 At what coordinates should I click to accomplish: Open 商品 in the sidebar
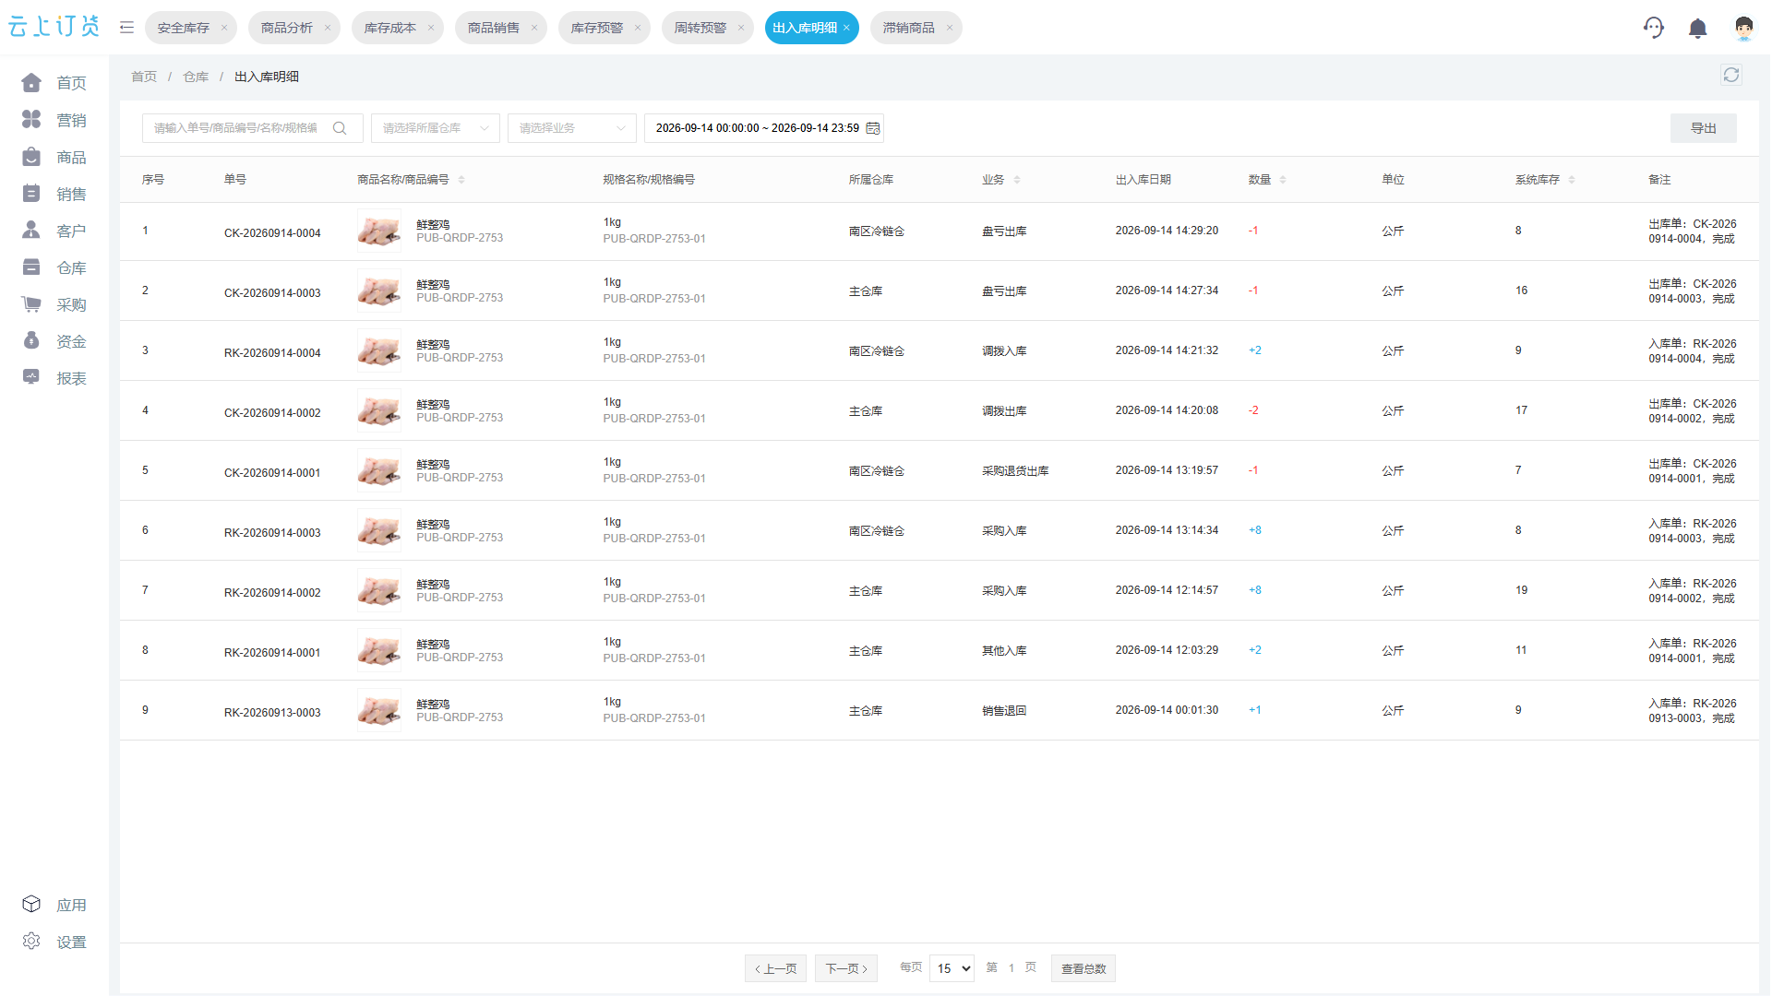click(54, 157)
